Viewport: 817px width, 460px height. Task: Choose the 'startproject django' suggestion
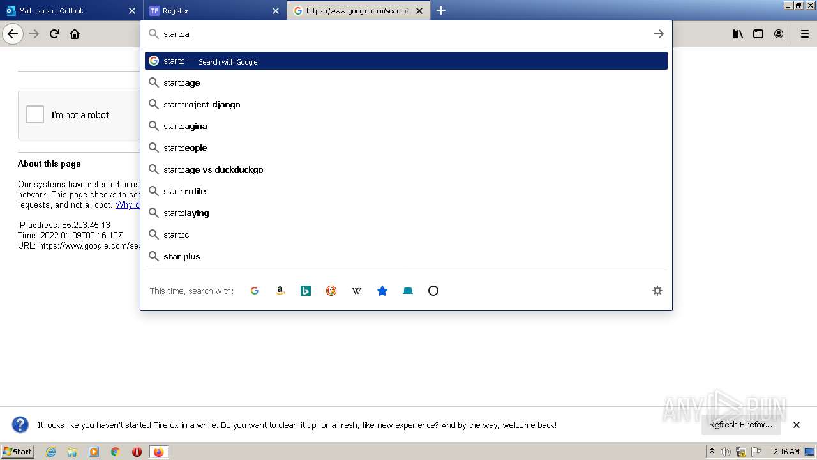pyautogui.click(x=406, y=104)
